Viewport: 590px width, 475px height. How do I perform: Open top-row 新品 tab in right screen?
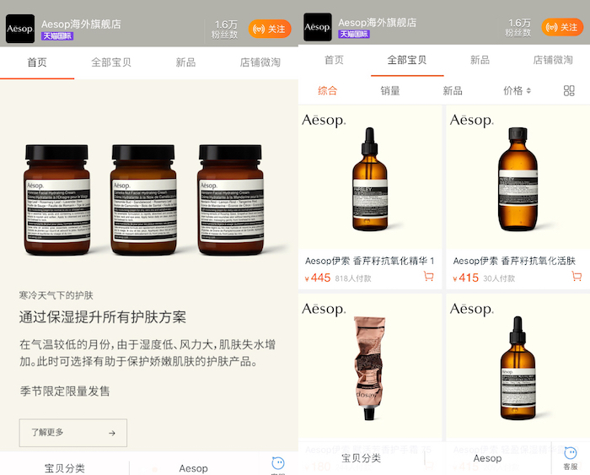[480, 60]
